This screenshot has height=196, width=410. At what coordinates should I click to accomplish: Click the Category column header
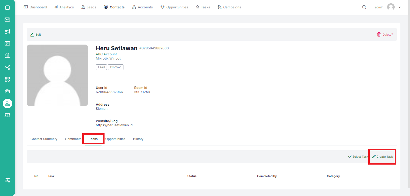click(x=333, y=176)
